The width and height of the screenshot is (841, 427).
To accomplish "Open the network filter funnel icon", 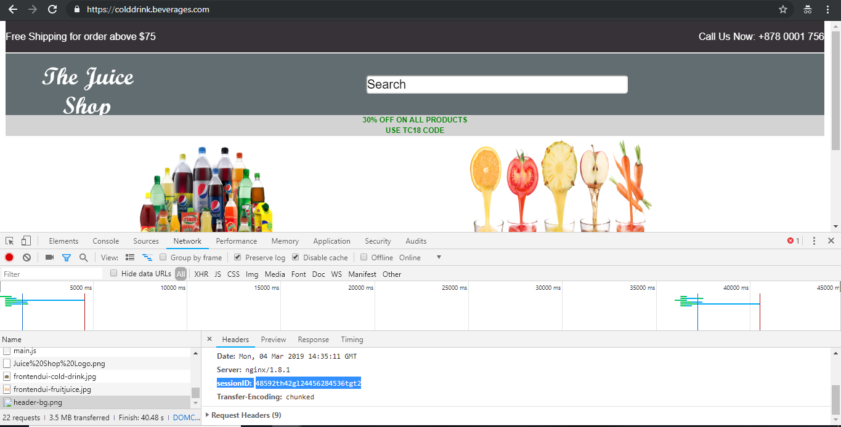I will [66, 257].
